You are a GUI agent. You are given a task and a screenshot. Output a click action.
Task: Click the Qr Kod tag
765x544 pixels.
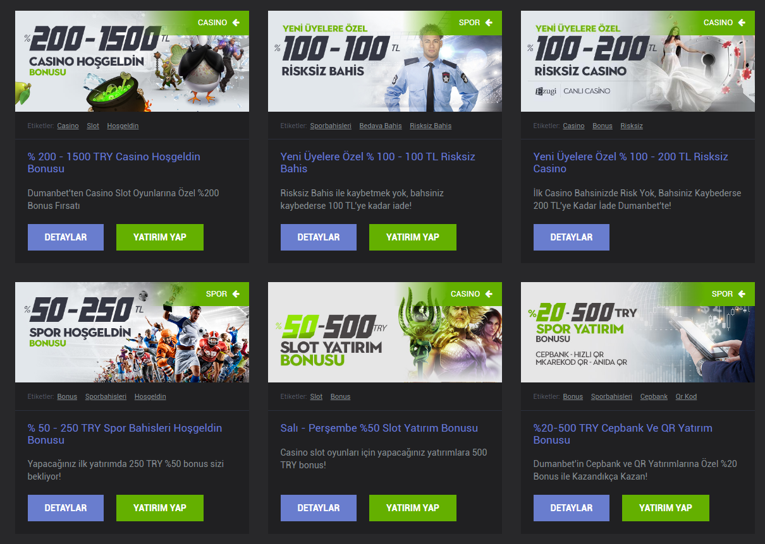tap(686, 396)
